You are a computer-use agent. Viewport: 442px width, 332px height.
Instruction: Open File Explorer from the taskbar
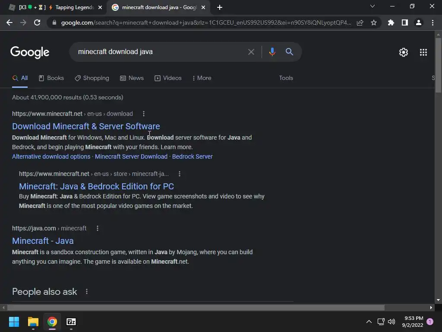33,322
